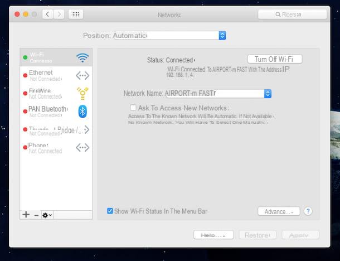Click the iPhone arrows icon
The width and height of the screenshot is (340, 261).
coord(82,148)
